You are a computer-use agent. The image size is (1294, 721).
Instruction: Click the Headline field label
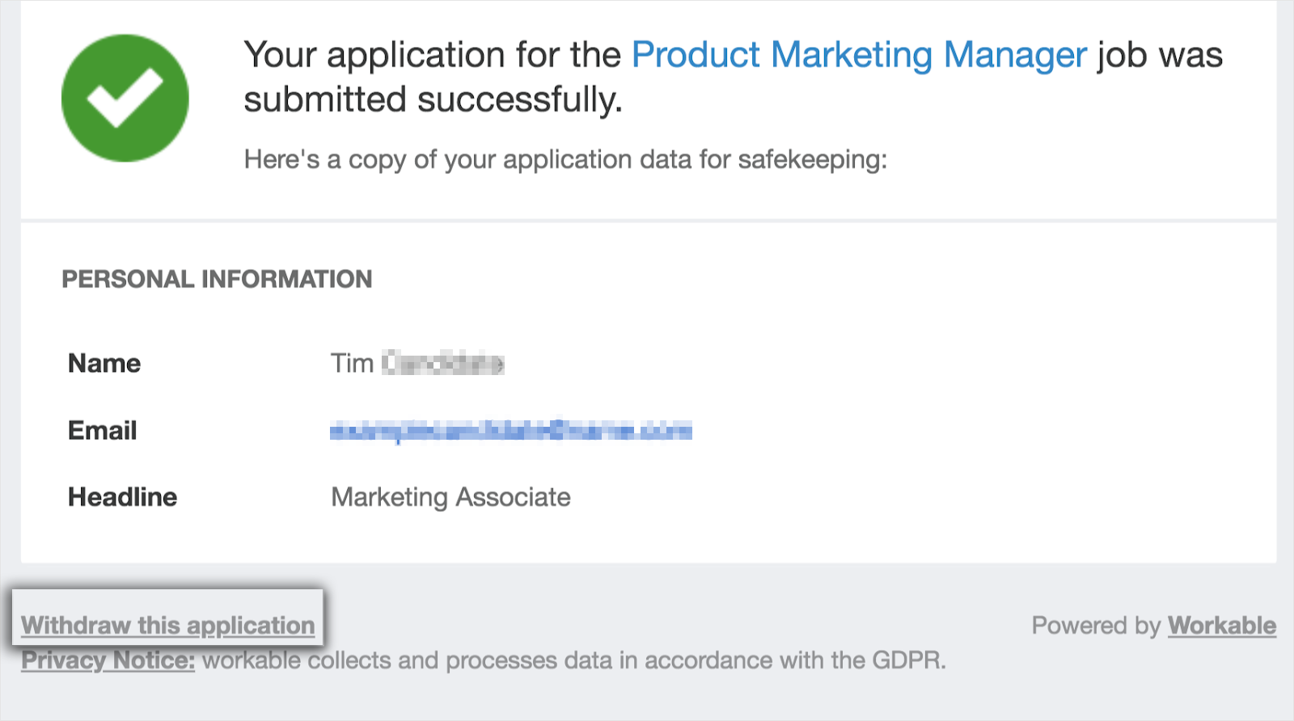(x=122, y=497)
